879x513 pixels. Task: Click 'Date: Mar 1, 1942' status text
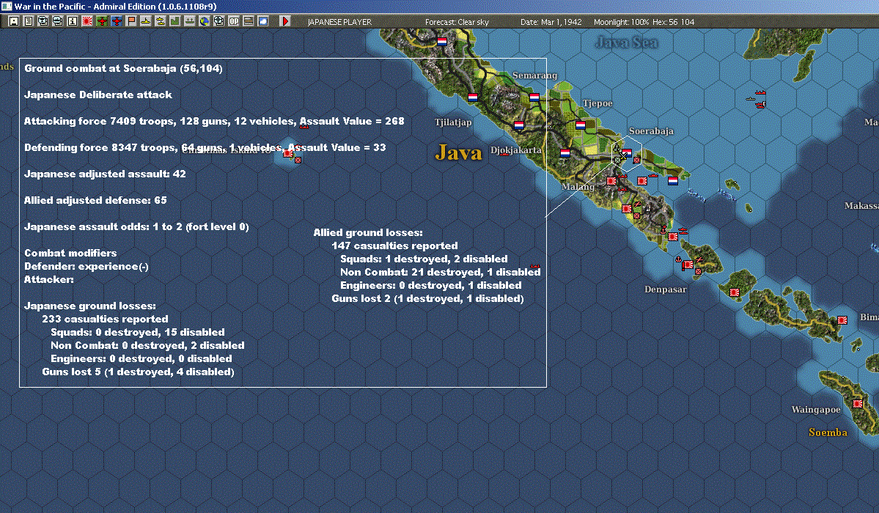551,22
